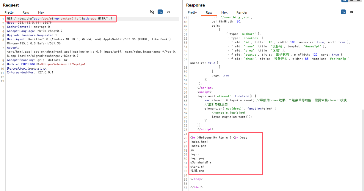Screen dimensions: 364x191
Task: Click the Cache-Control: max-age=0 header
Action: click(x=29, y=27)
